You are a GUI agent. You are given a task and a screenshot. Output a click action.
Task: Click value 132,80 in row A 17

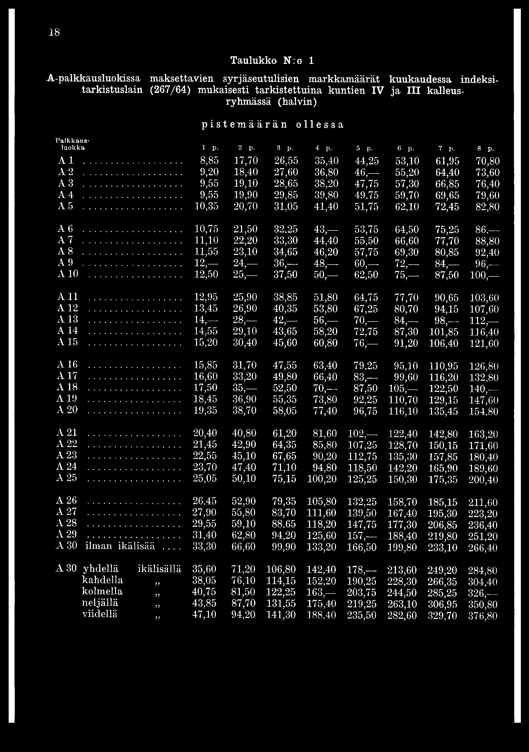click(485, 377)
